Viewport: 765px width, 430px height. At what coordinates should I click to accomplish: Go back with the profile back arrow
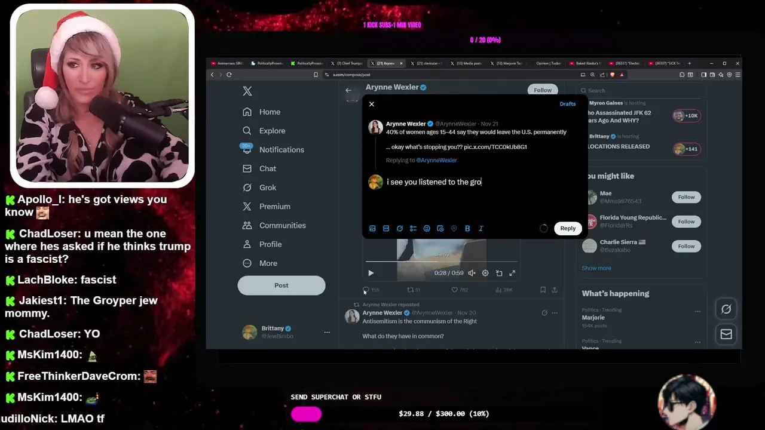point(348,90)
